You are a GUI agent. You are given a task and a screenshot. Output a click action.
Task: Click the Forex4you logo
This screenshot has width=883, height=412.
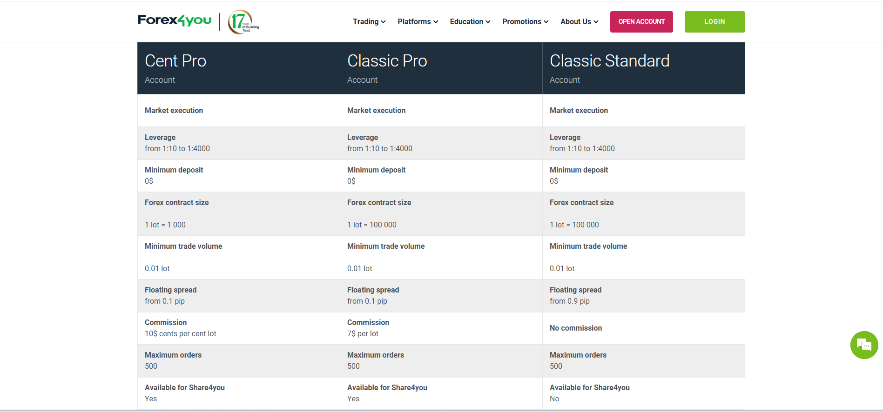pos(175,20)
